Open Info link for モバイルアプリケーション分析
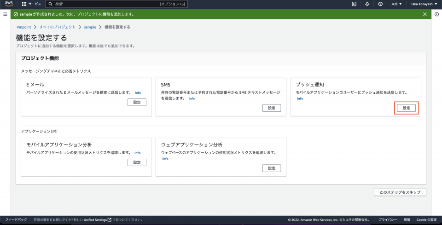 [x=137, y=153]
